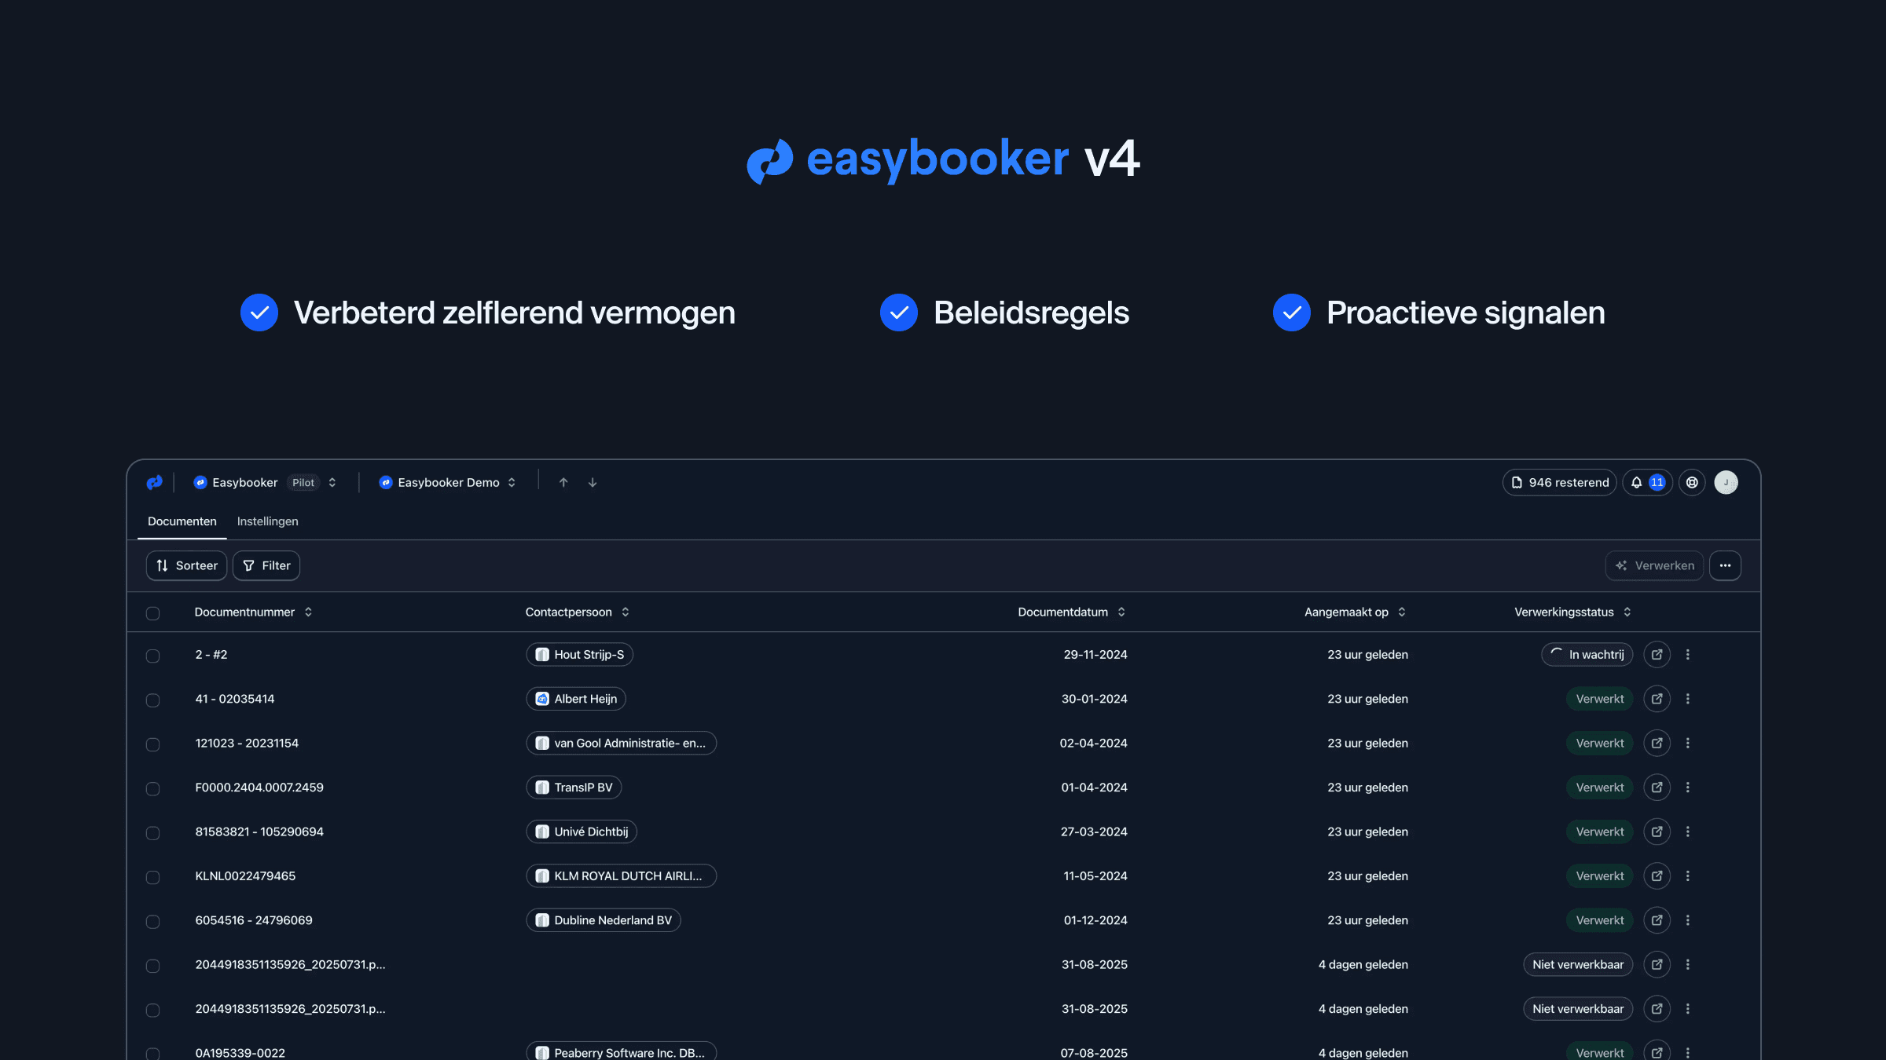Open the notifications bell showing 11 alerts

coord(1646,482)
